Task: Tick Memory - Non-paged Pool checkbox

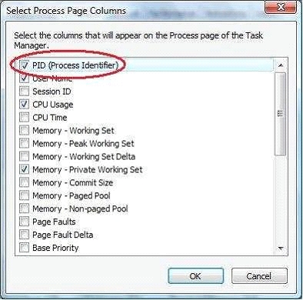Action: tap(25, 208)
